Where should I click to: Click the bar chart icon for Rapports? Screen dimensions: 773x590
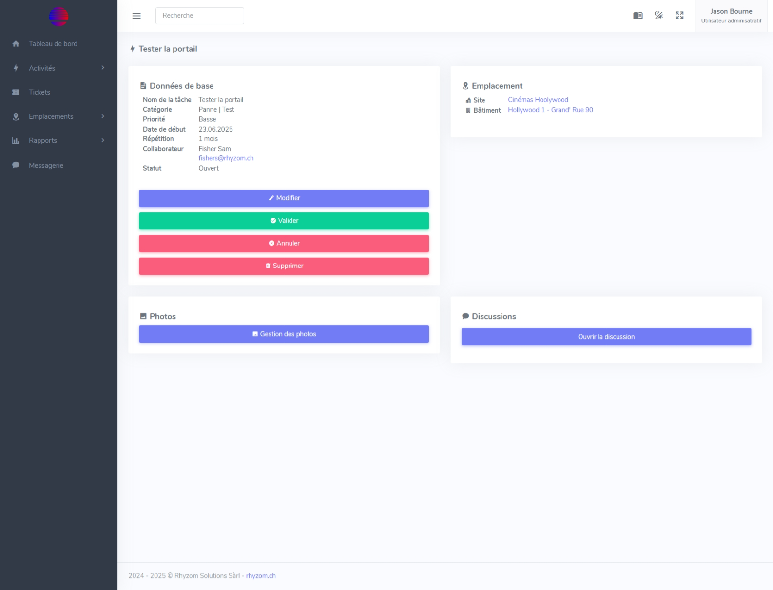(x=16, y=141)
